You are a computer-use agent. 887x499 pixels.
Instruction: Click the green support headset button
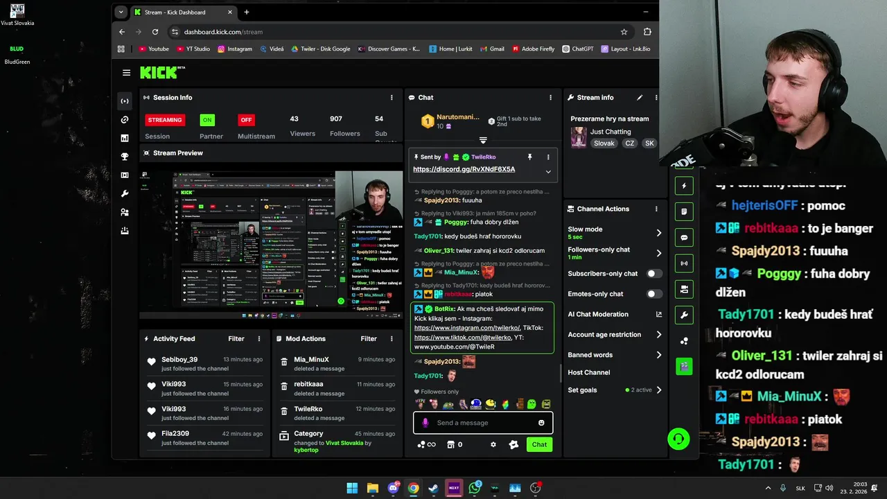pyautogui.click(x=678, y=439)
